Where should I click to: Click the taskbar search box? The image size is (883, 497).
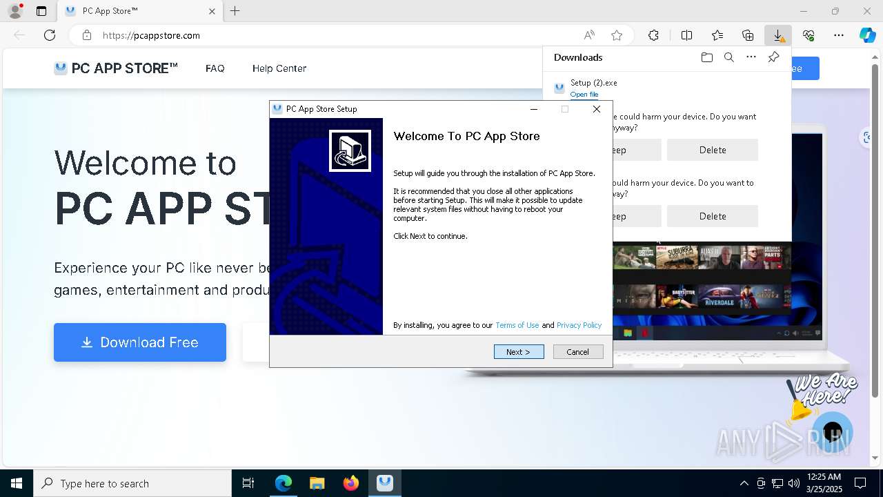(x=132, y=483)
